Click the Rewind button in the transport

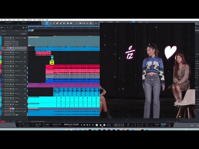(x=84, y=125)
